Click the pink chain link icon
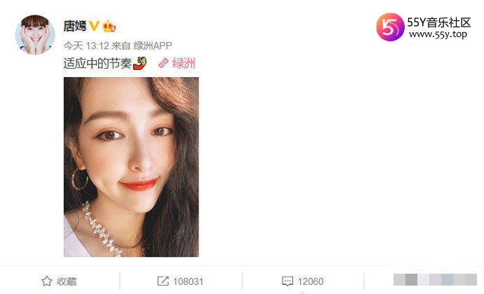 pos(163,63)
